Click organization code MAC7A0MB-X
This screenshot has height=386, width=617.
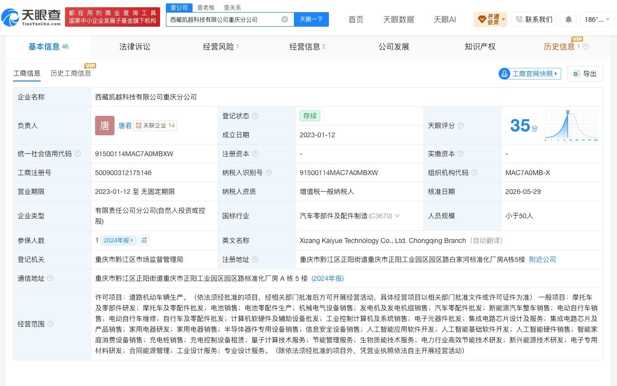tap(528, 173)
